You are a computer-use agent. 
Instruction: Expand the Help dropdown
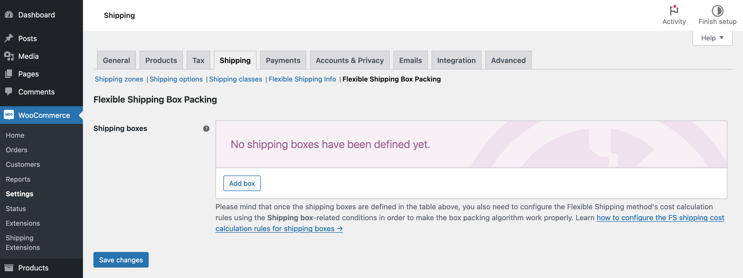coord(712,38)
